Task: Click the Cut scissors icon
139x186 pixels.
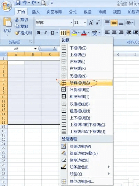Action: point(17,20)
